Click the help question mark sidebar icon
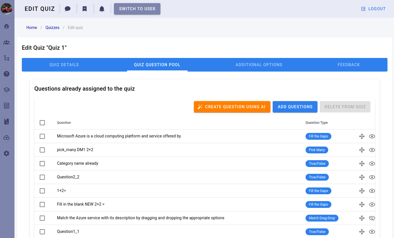394x238 pixels. tap(7, 74)
